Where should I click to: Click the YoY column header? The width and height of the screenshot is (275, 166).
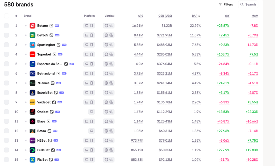pyautogui.click(x=227, y=16)
